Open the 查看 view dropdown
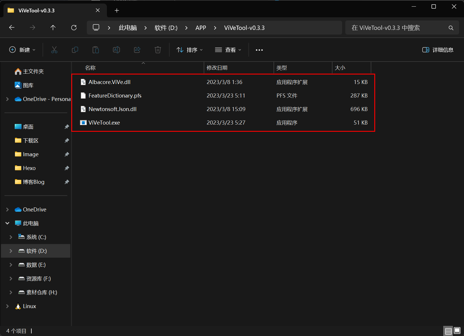The width and height of the screenshot is (464, 336). [x=228, y=50]
